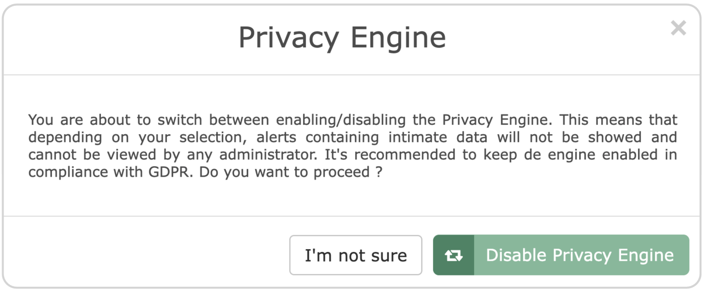The image size is (704, 291).
Task: Click the "cannot be viewed" warning line
Action: click(x=353, y=155)
